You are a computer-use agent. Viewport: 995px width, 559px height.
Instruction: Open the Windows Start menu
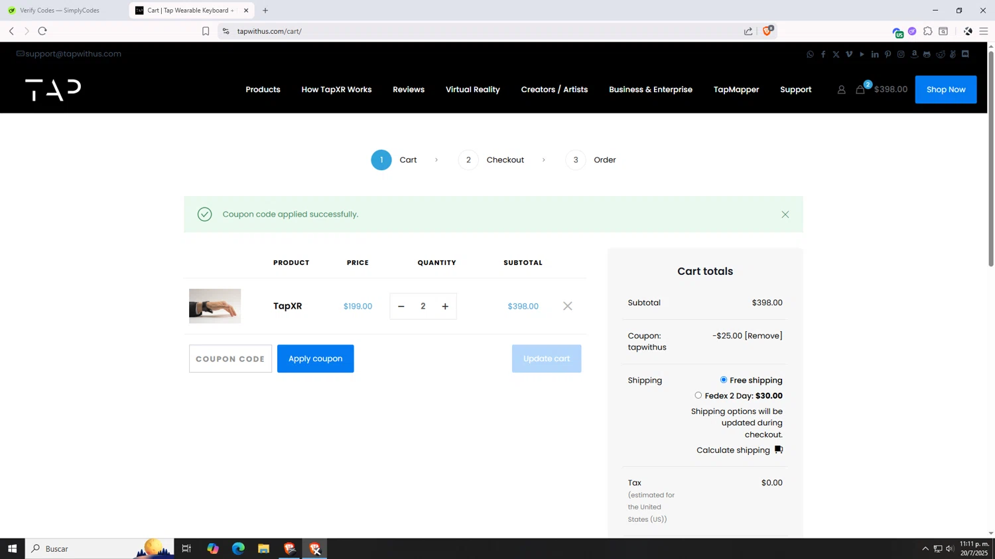tap(12, 548)
